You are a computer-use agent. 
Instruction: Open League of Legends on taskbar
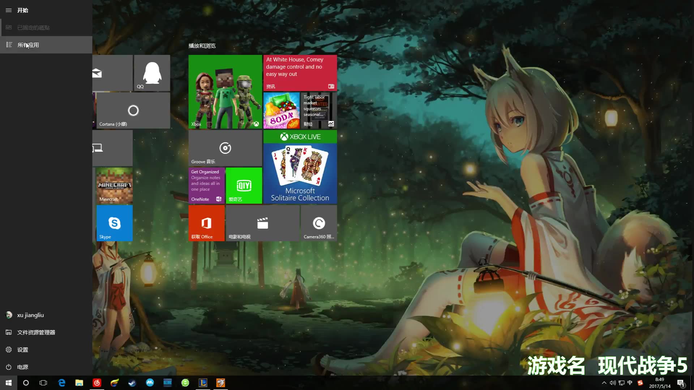pos(203,383)
